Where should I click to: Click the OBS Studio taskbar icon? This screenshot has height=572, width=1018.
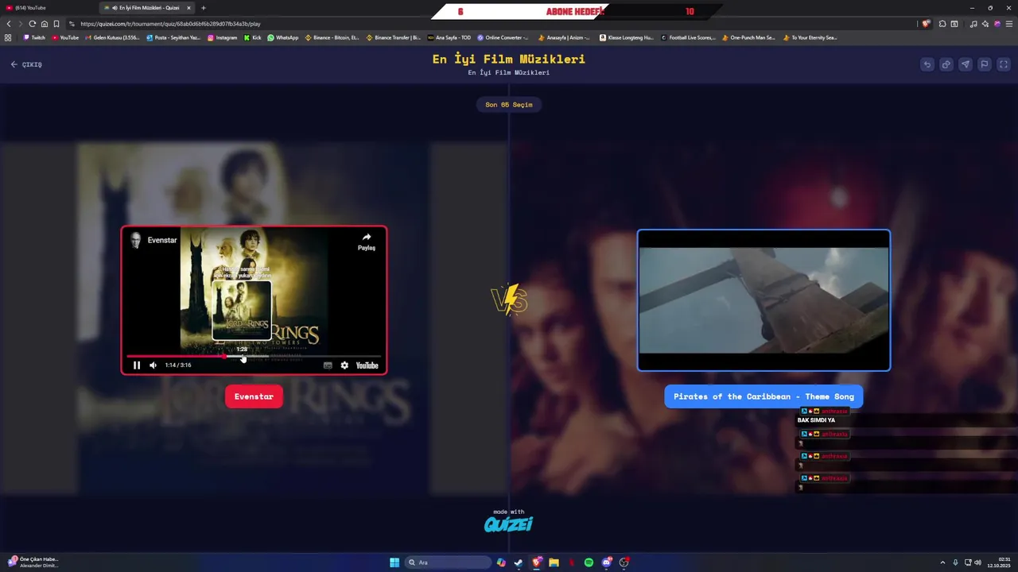click(x=624, y=562)
